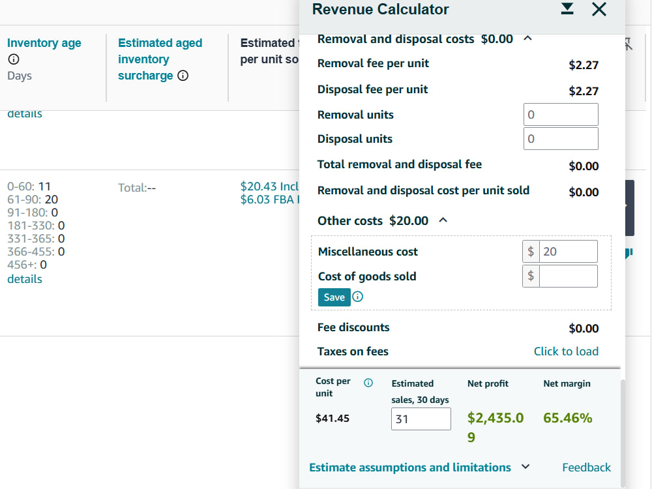Collapse the Other costs section

tap(443, 220)
